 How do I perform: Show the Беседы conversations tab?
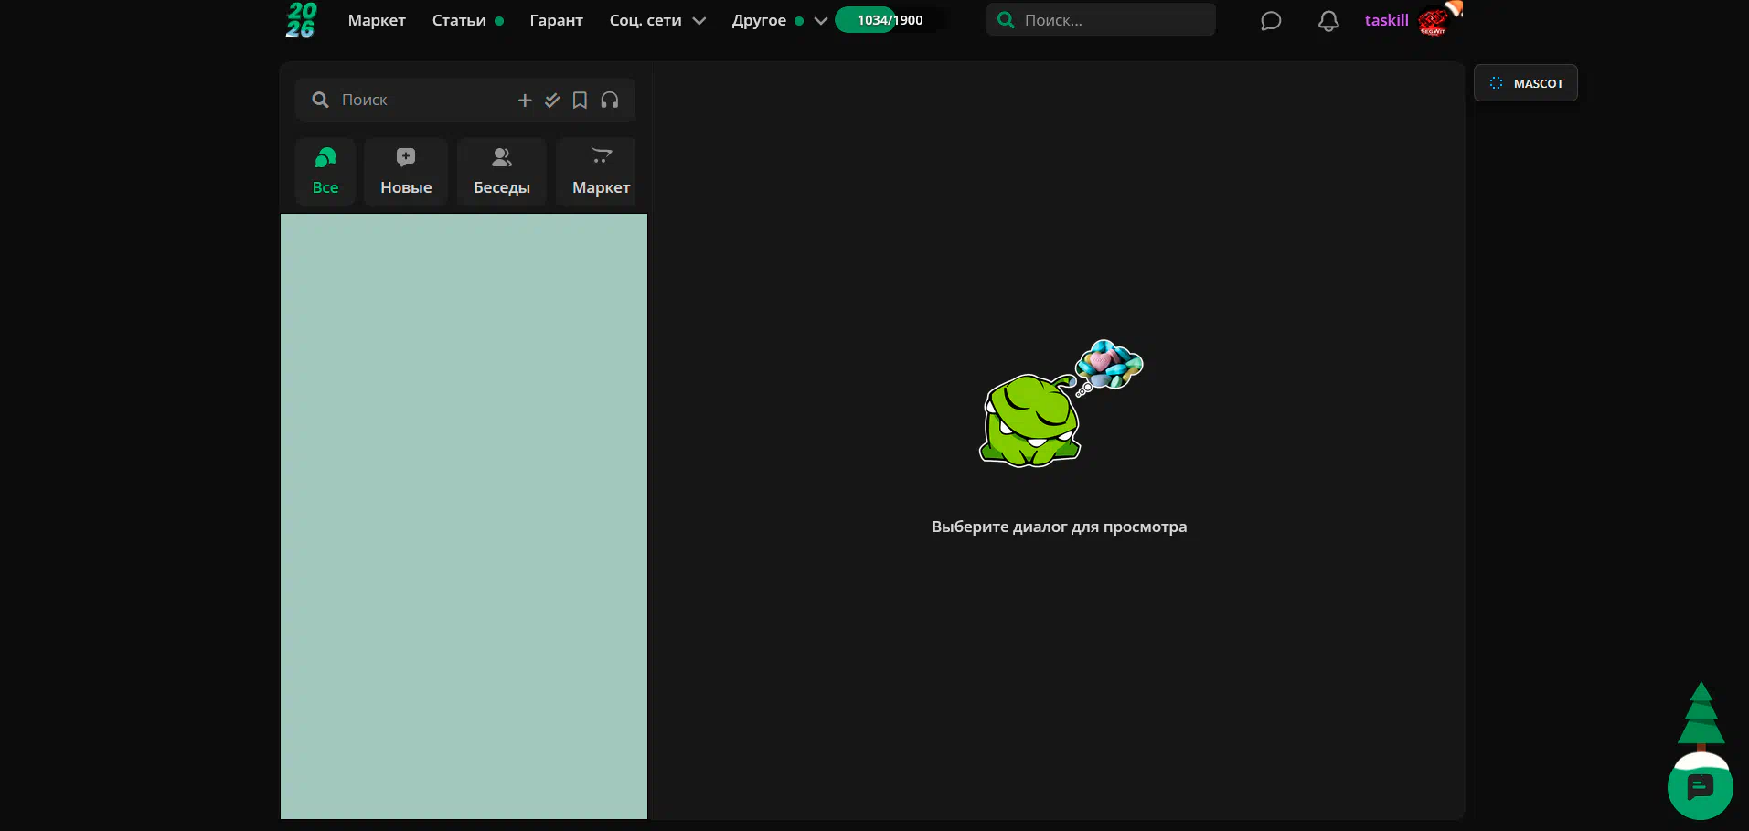(501, 172)
